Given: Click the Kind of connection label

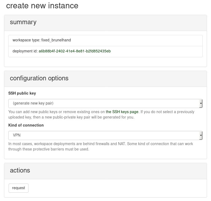Looking at the screenshot, I should tap(26, 125).
